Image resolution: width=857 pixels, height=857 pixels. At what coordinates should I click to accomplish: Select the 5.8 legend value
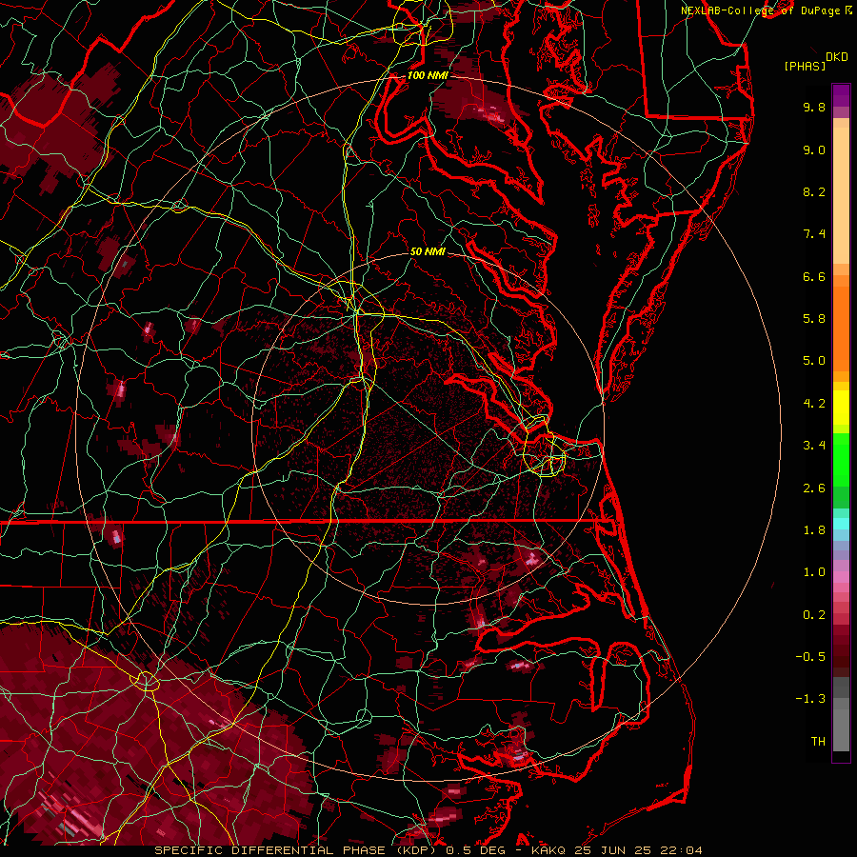814,319
